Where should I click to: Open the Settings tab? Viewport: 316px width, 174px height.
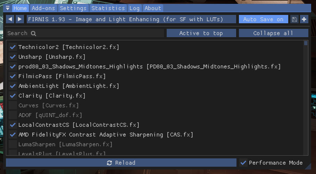73,8
